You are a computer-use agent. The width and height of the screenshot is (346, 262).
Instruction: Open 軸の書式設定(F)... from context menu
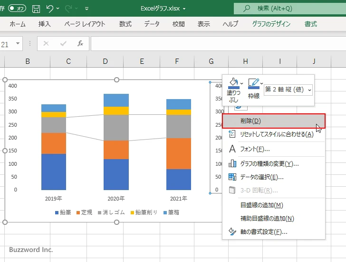point(274,232)
